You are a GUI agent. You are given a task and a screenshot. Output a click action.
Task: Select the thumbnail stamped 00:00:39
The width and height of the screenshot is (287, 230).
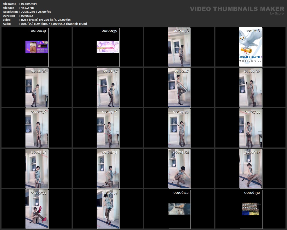pos(108,47)
